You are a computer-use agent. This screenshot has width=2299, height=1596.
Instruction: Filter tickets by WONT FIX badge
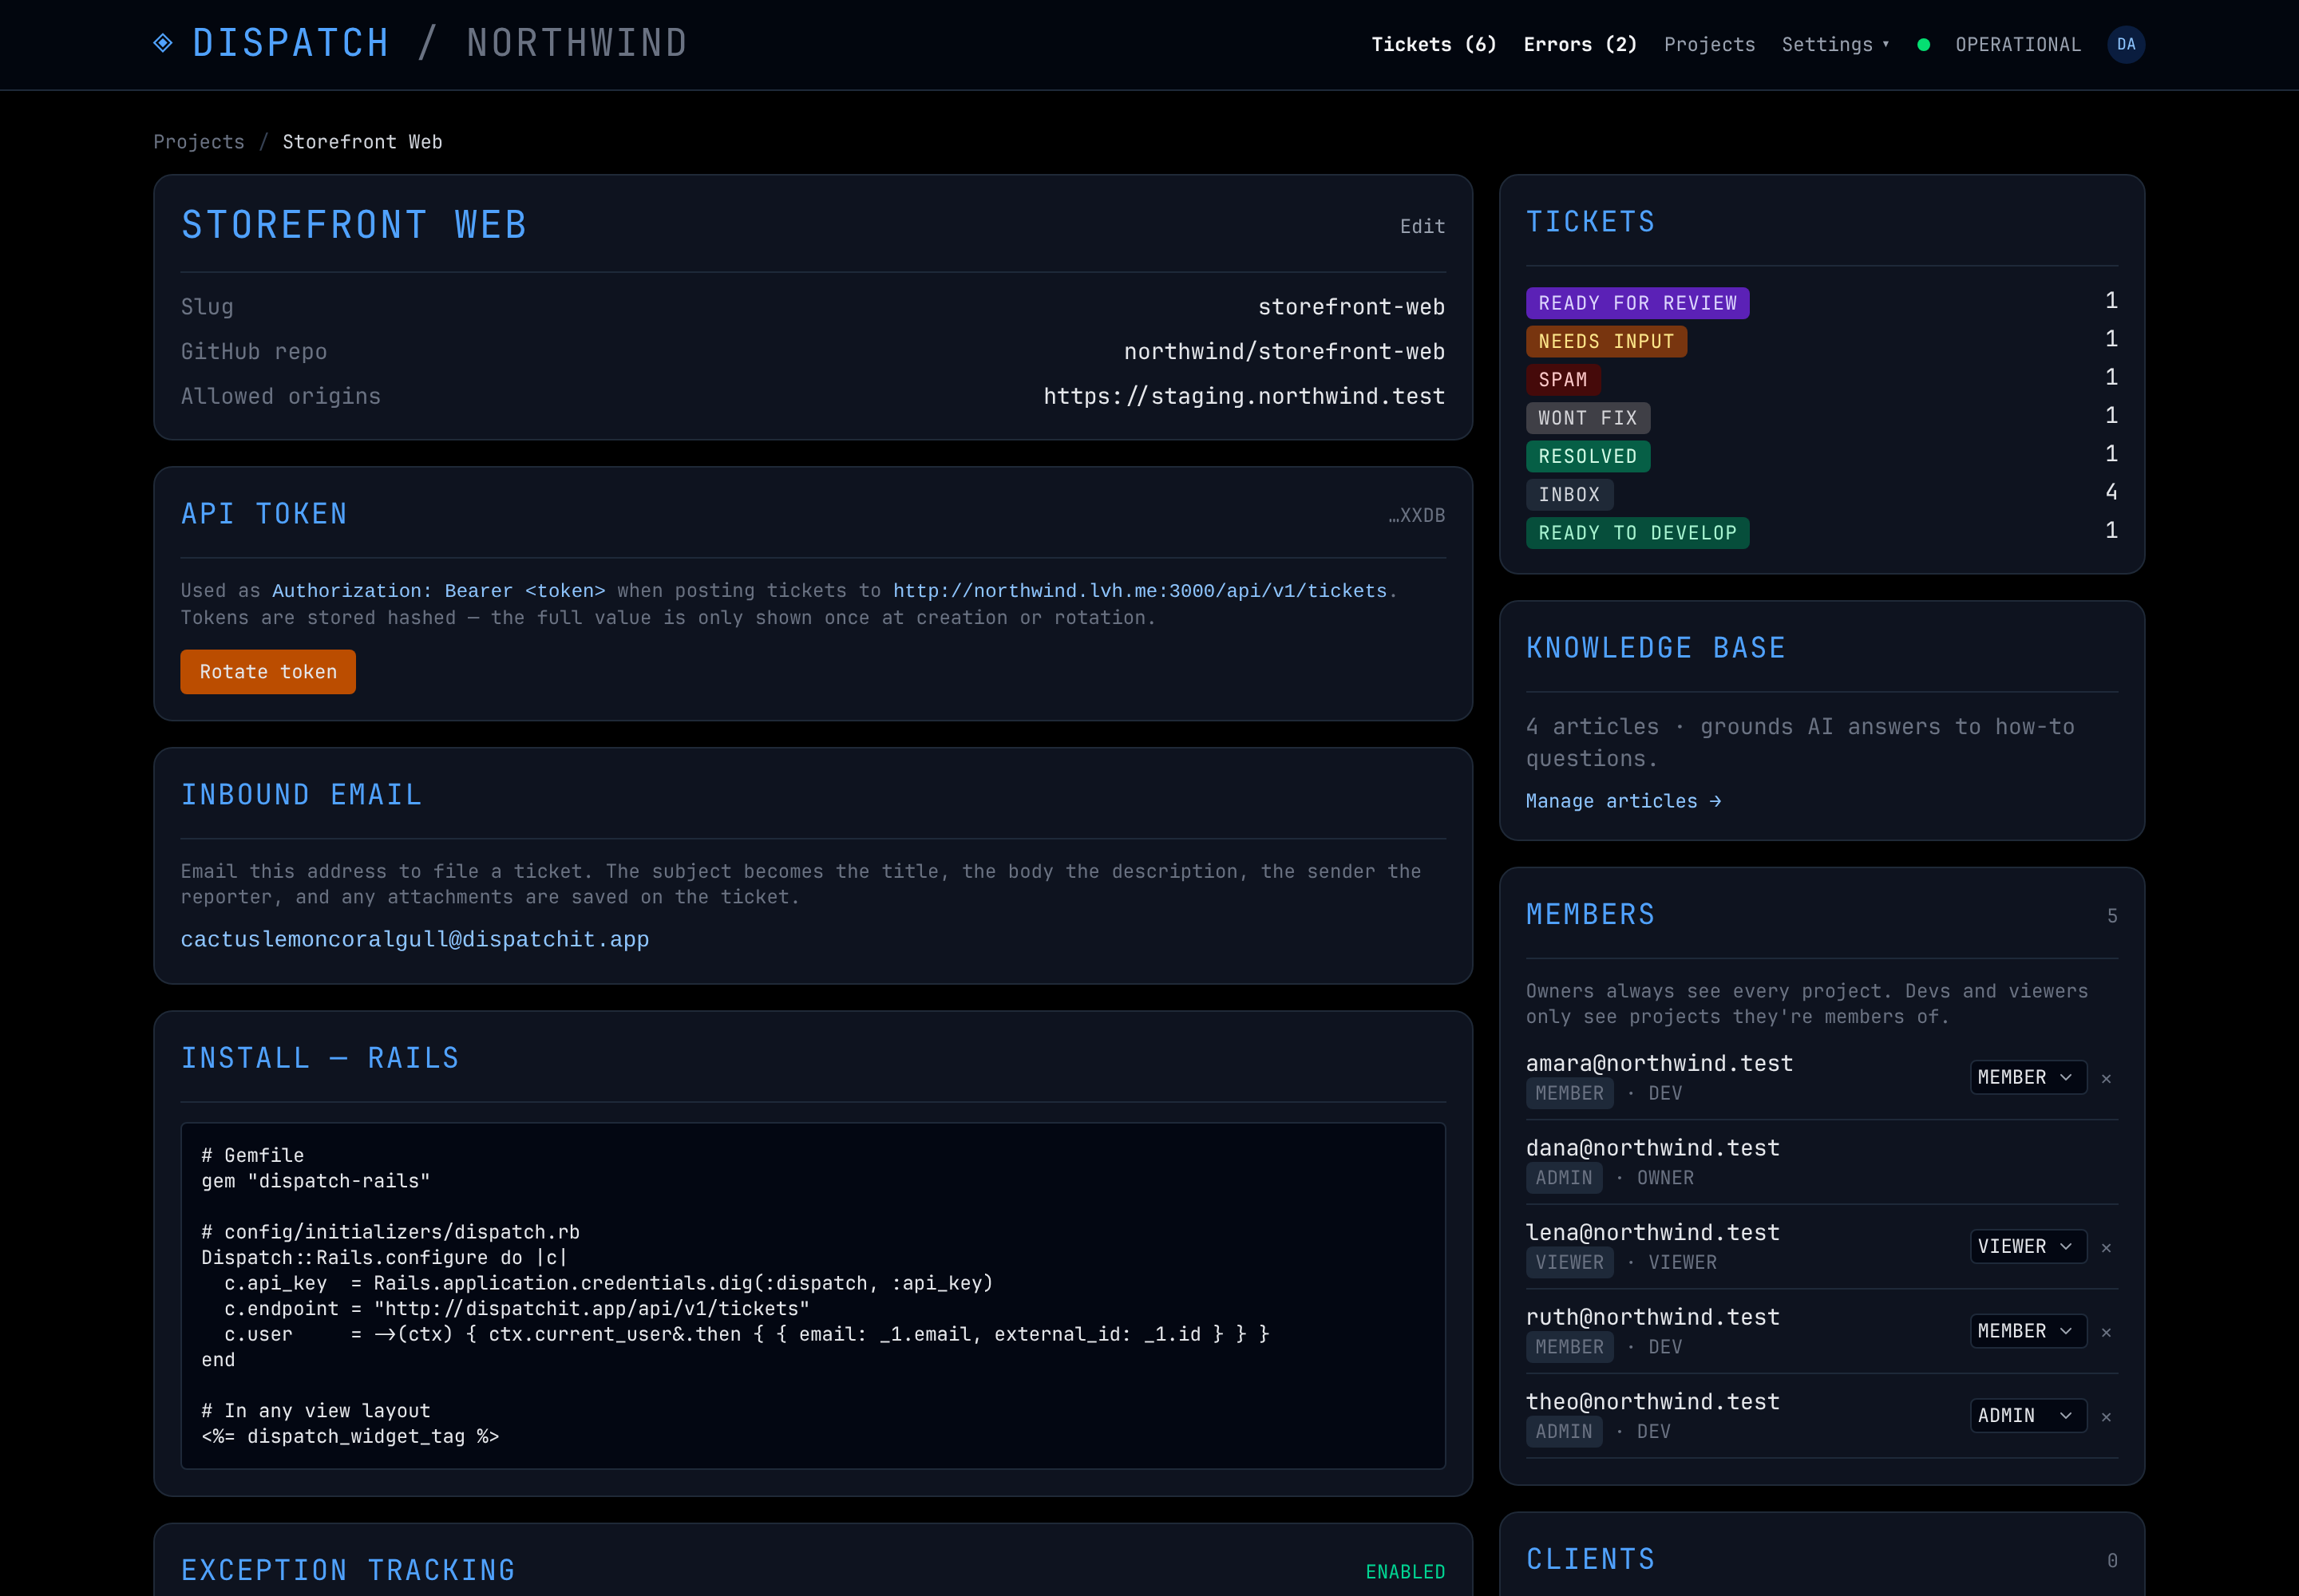1588,418
